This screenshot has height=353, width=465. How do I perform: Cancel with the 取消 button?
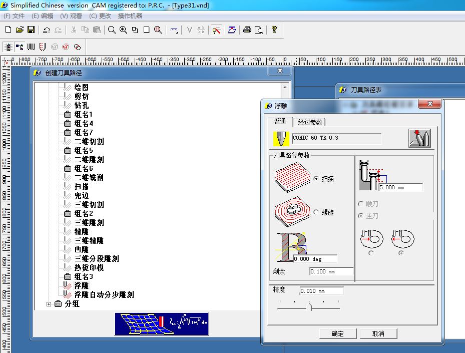pos(378,333)
